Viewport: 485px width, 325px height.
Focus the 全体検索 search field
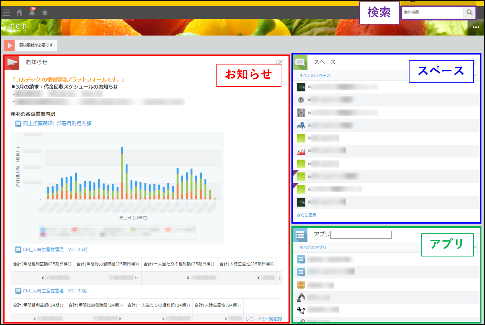pos(433,12)
